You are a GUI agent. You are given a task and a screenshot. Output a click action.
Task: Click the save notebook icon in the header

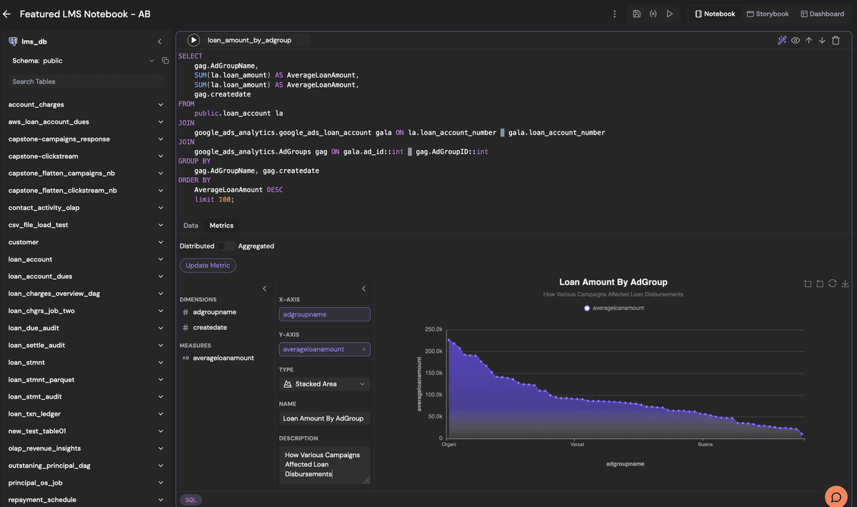point(636,14)
